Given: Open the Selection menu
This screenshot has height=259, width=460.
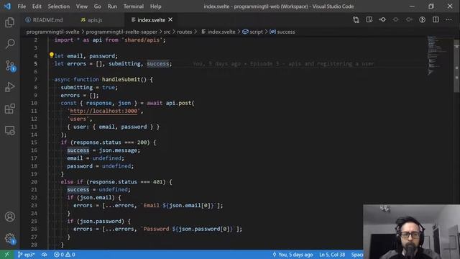Looking at the screenshot, I should (x=59, y=6).
